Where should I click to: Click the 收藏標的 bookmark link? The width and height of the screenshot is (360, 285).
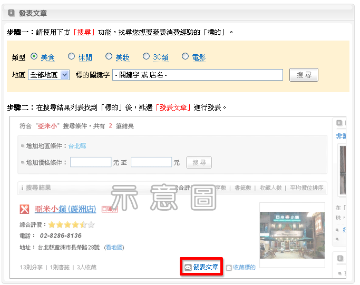(x=244, y=267)
